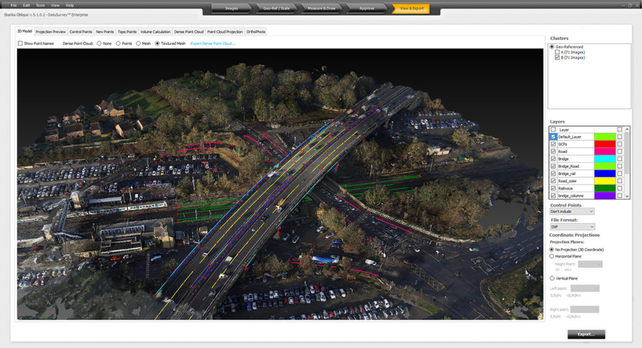Screen dimensions: 642x348
Task: Open the View menu
Action: [55, 5]
